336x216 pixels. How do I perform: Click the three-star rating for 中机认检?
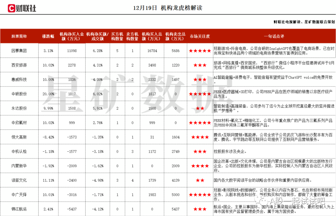(200, 152)
